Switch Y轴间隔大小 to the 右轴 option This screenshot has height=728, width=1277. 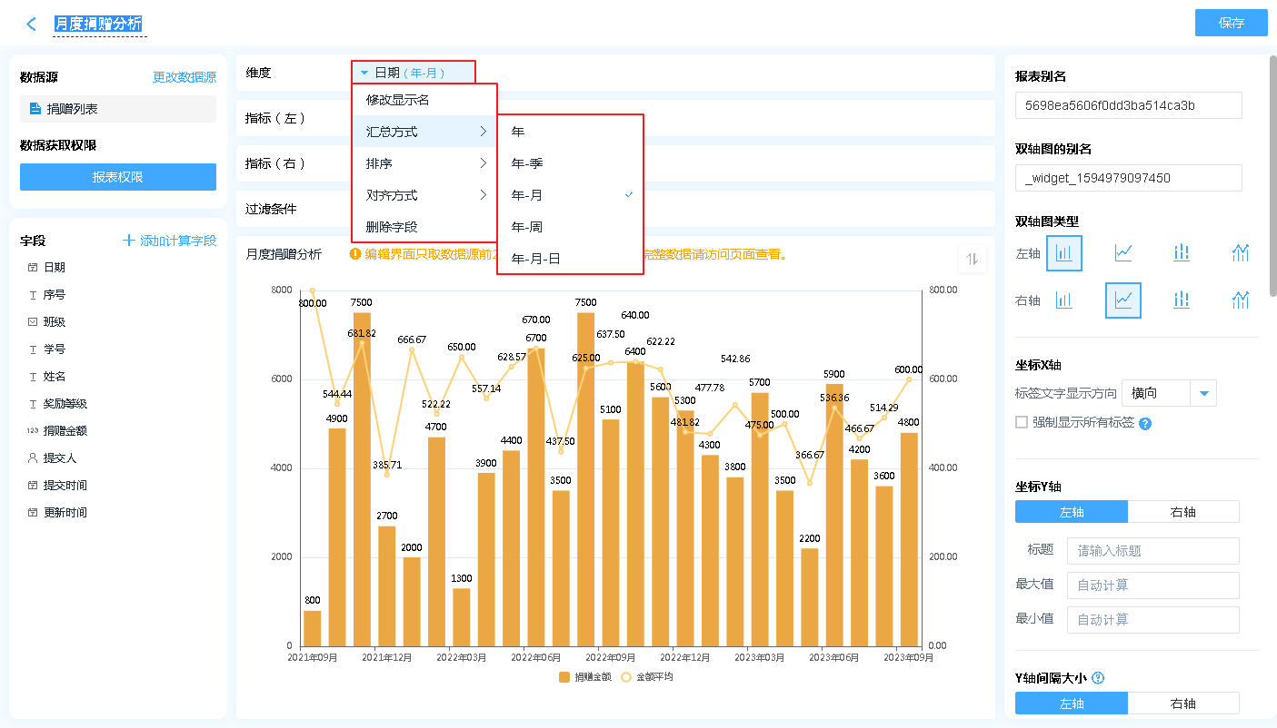1182,703
